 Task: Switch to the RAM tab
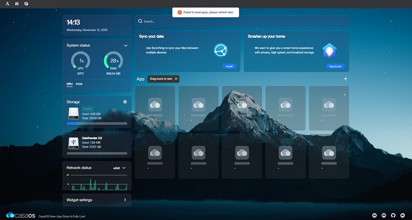[x=79, y=84]
